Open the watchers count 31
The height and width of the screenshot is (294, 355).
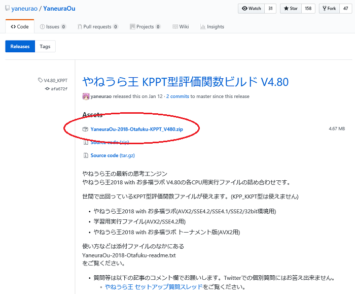[270, 9]
